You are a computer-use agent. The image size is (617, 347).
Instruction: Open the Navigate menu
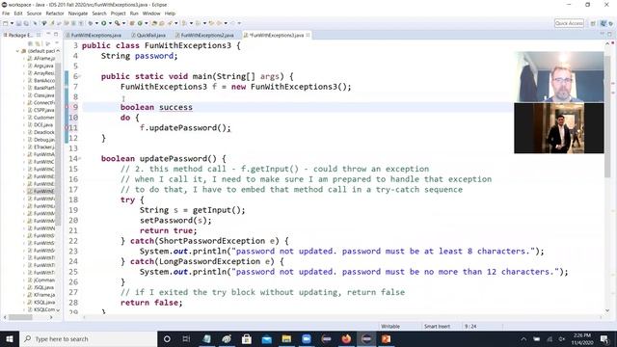[78, 13]
